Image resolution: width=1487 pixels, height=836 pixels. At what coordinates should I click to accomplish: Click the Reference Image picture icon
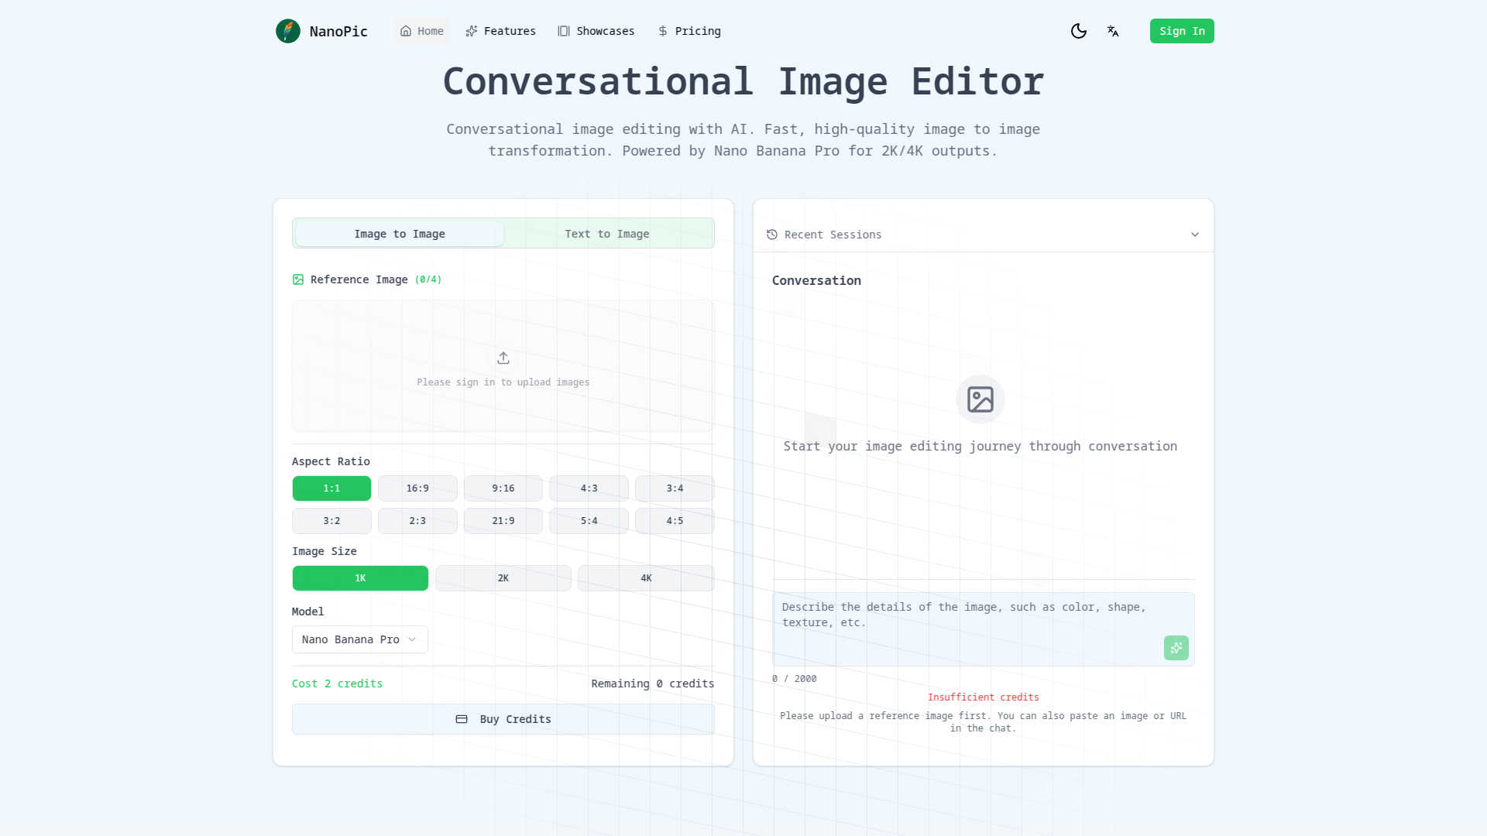pyautogui.click(x=298, y=279)
